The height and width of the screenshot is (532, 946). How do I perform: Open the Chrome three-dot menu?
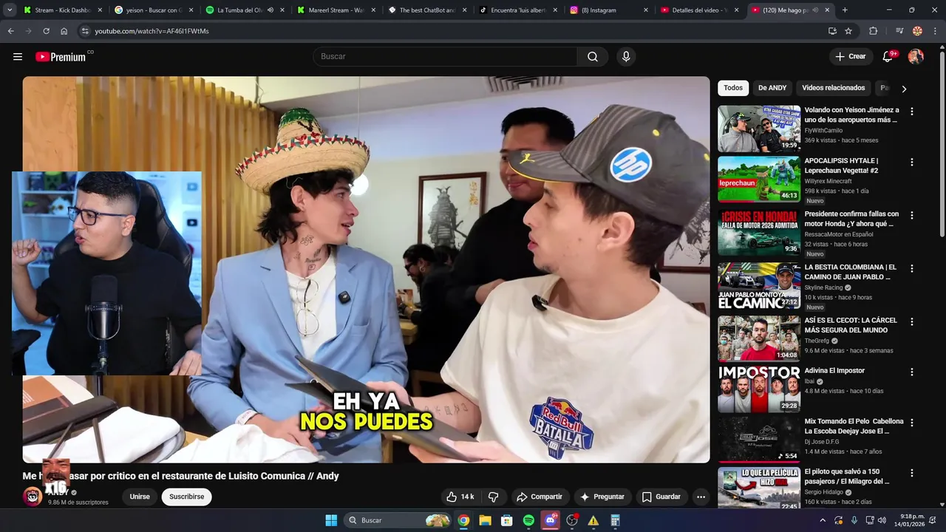click(x=935, y=31)
